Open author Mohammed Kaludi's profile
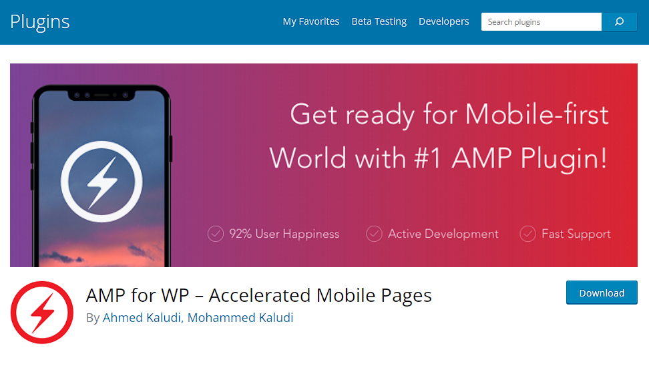 click(x=240, y=317)
